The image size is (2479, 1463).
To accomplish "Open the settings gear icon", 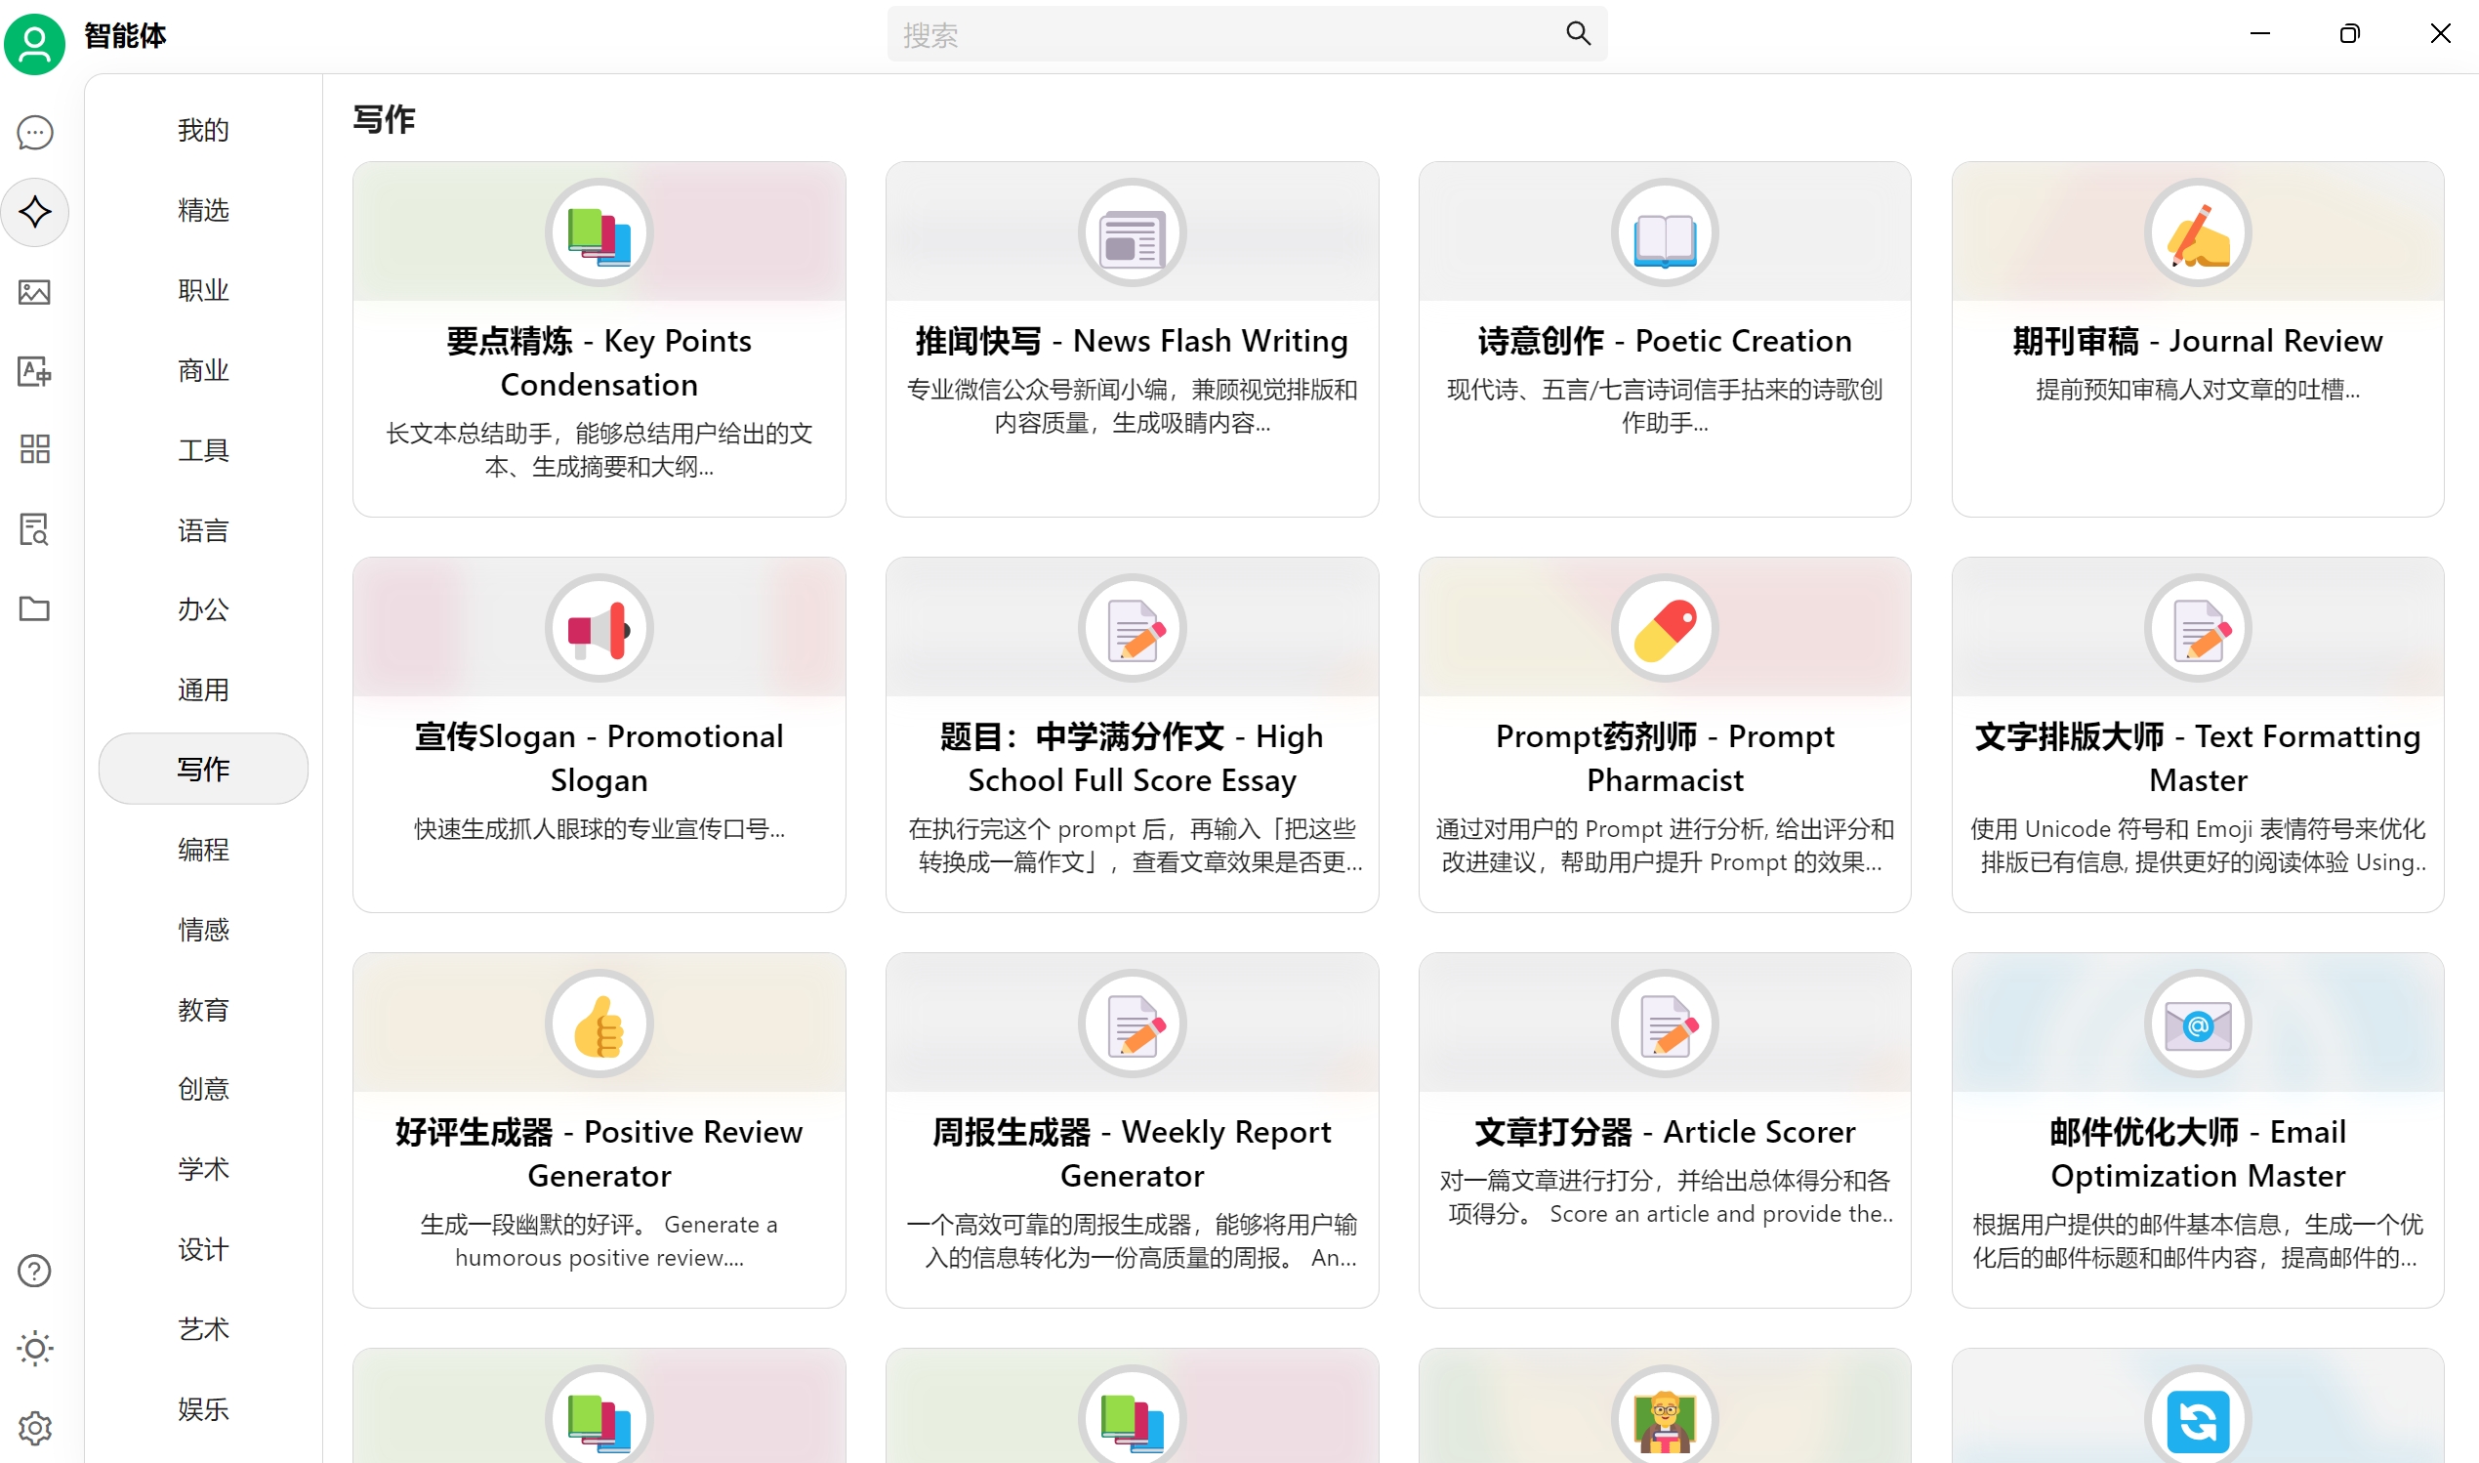I will click(34, 1428).
